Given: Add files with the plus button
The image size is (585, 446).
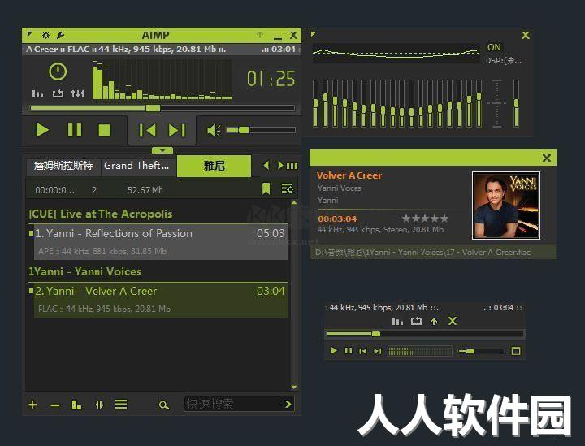Looking at the screenshot, I should click(32, 405).
